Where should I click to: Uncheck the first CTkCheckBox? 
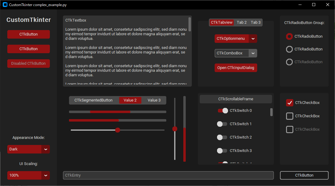click(289, 103)
